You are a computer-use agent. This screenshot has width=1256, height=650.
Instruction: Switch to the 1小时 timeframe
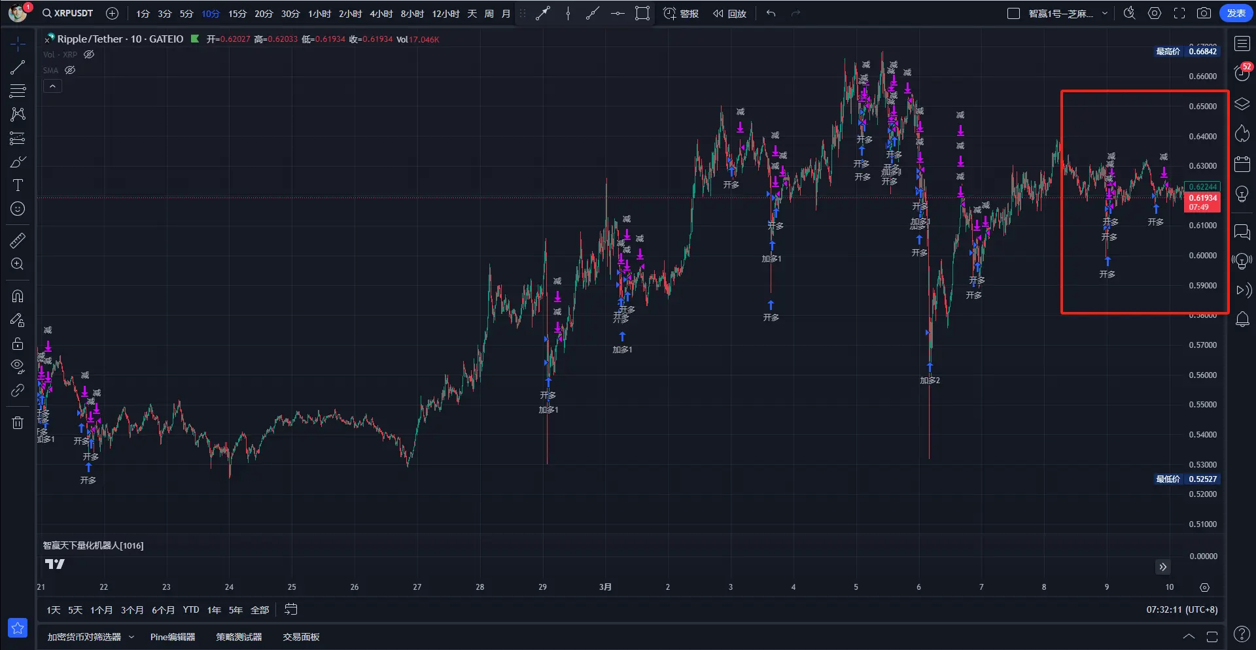coord(319,14)
